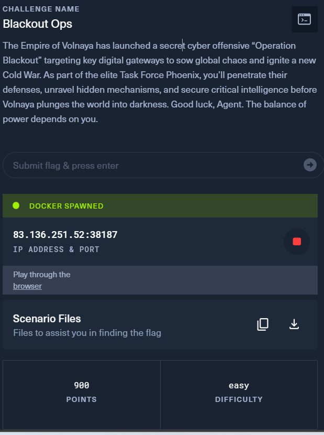Click the green Docker status dot
This screenshot has height=435, width=324.
16,205
